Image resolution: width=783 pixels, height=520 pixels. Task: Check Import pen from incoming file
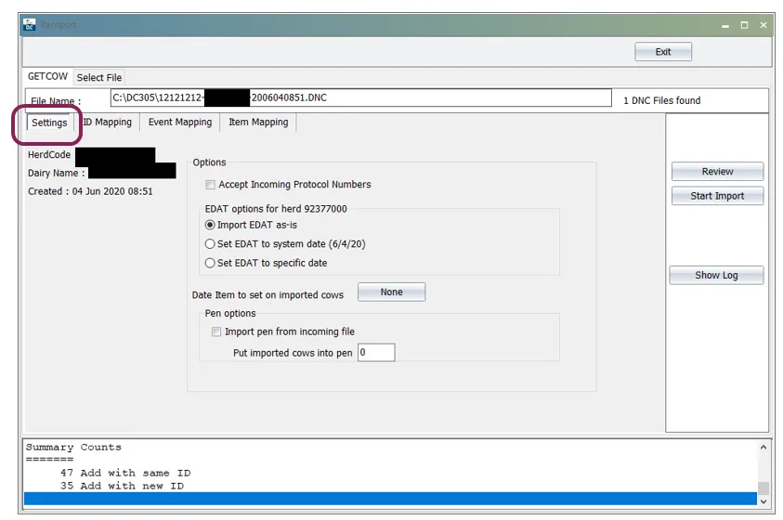point(216,331)
